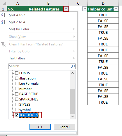Open the Related Features filter dropdown
The height and width of the screenshot is (136, 122).
[x=66, y=9]
